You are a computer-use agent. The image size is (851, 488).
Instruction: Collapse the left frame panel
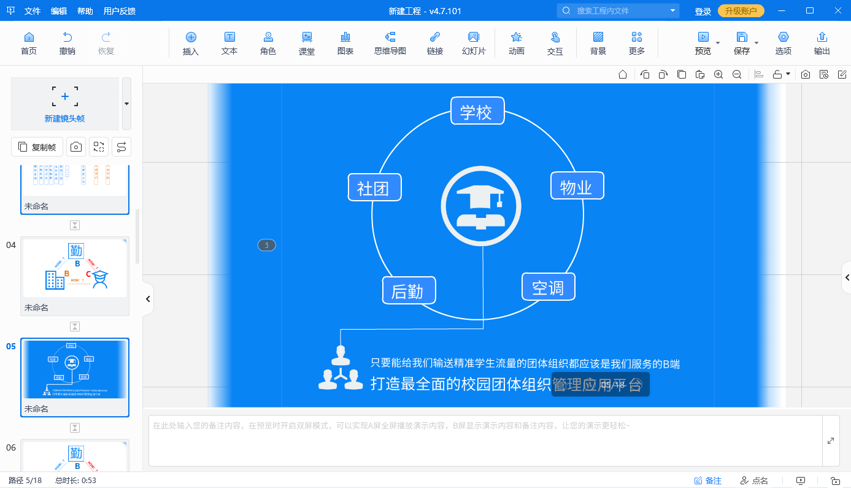[148, 299]
